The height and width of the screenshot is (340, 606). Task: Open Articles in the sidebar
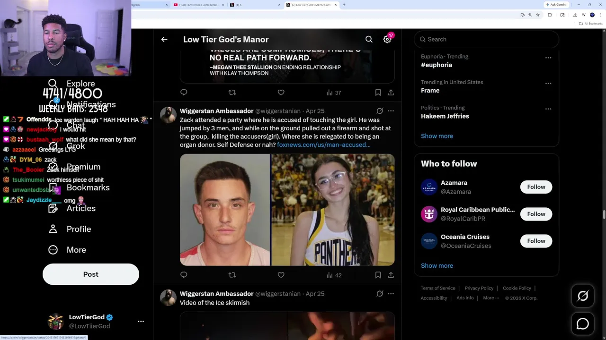(x=72, y=208)
